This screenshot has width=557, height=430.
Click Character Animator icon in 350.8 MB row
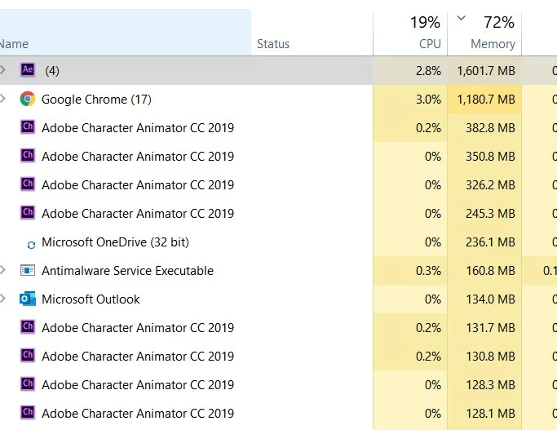coord(28,155)
